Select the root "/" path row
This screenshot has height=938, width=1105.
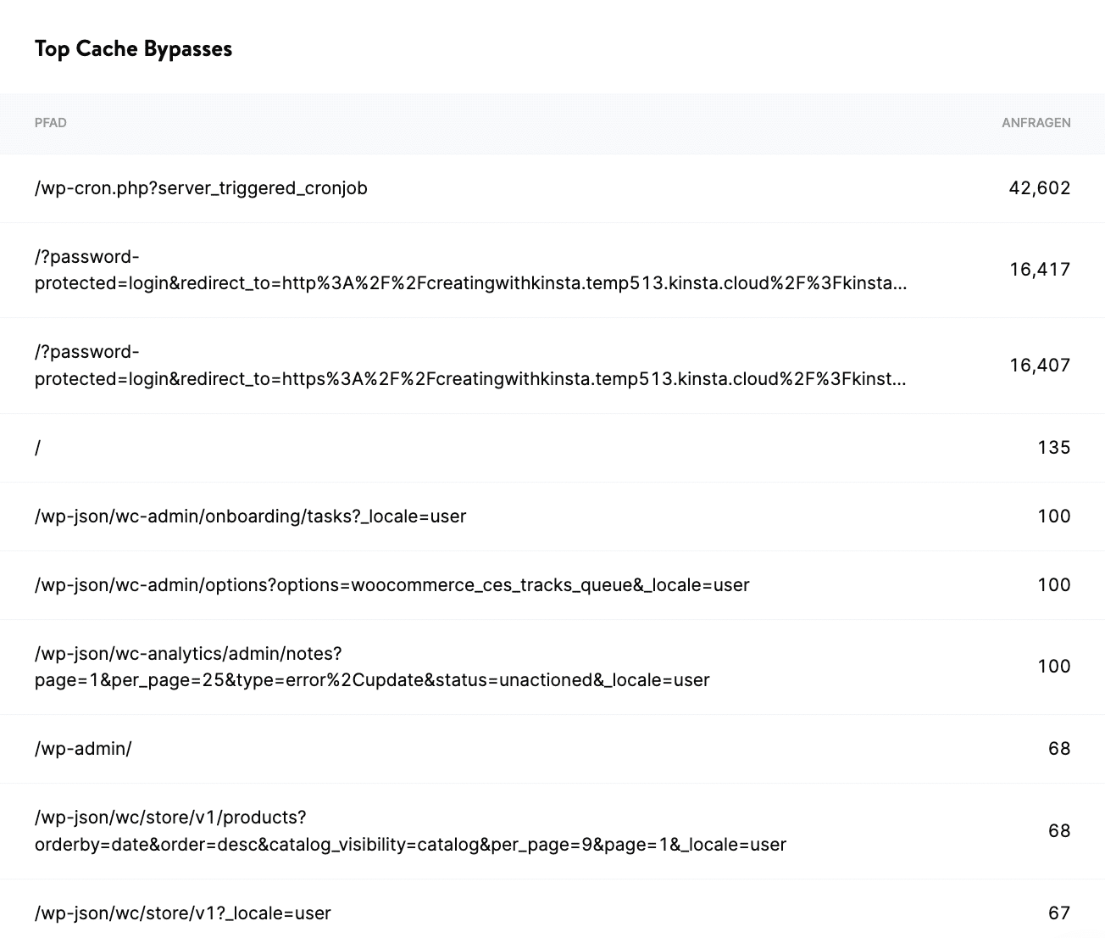pos(38,448)
